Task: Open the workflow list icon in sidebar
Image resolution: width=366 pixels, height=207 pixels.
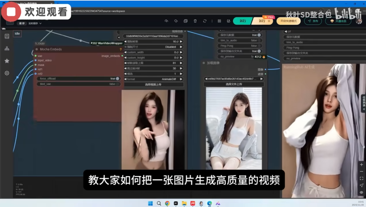Action: pyautogui.click(x=7, y=48)
